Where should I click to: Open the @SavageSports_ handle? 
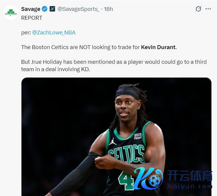click(x=79, y=9)
